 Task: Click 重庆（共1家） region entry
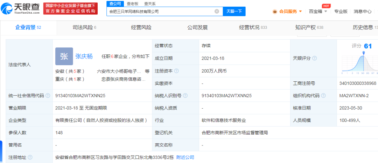tap(70, 79)
